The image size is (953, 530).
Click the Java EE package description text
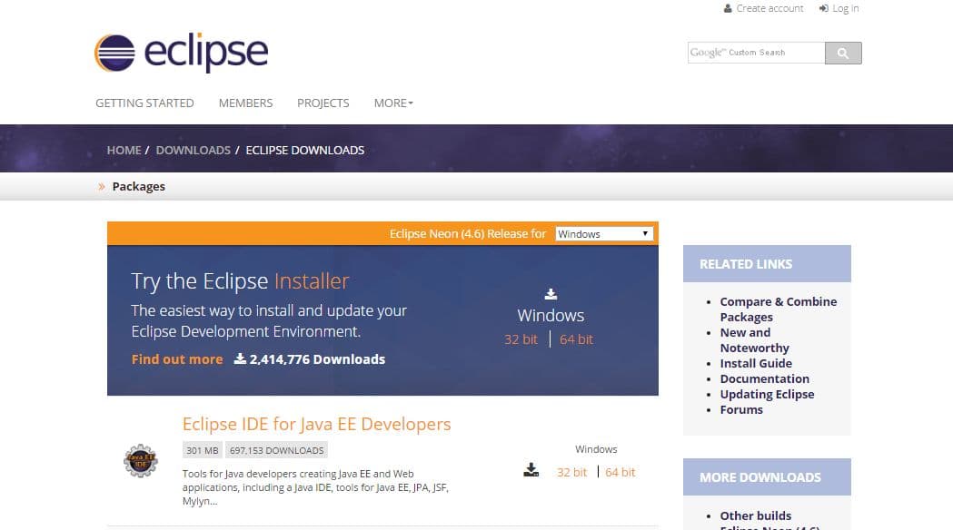tap(315, 487)
